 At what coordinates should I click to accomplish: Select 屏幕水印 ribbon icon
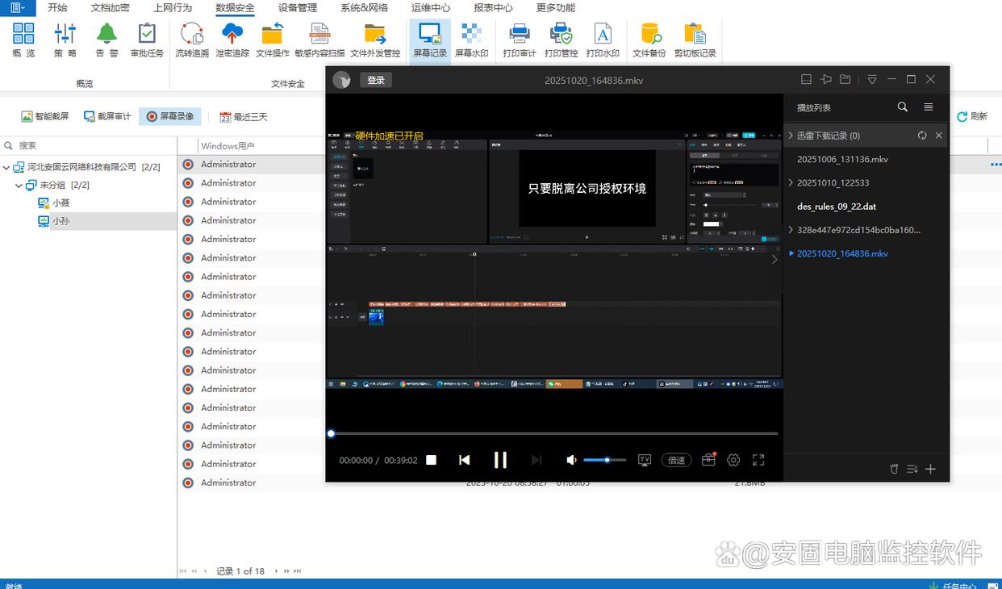click(471, 40)
